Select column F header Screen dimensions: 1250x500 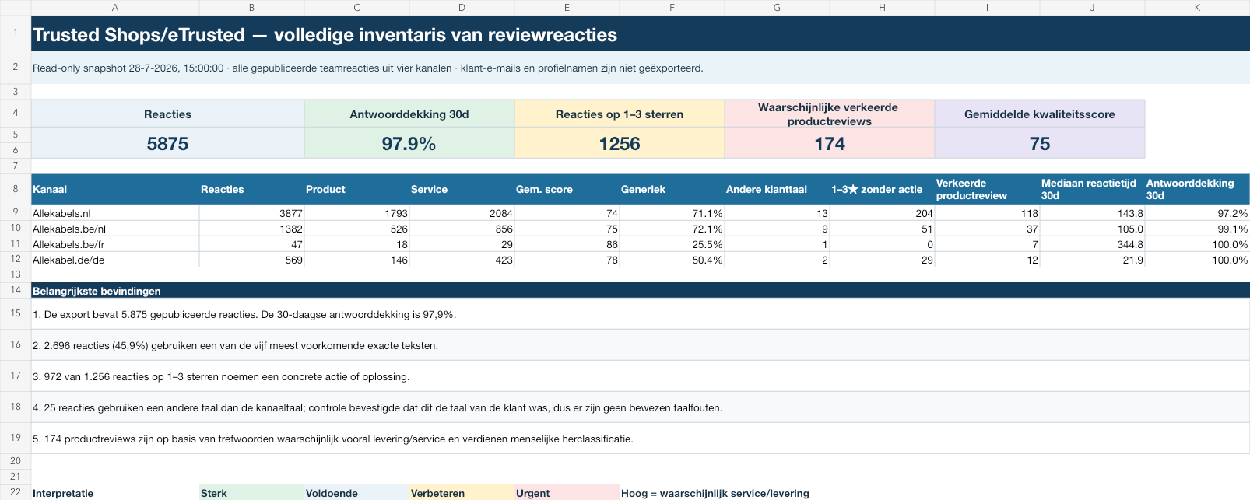point(672,8)
